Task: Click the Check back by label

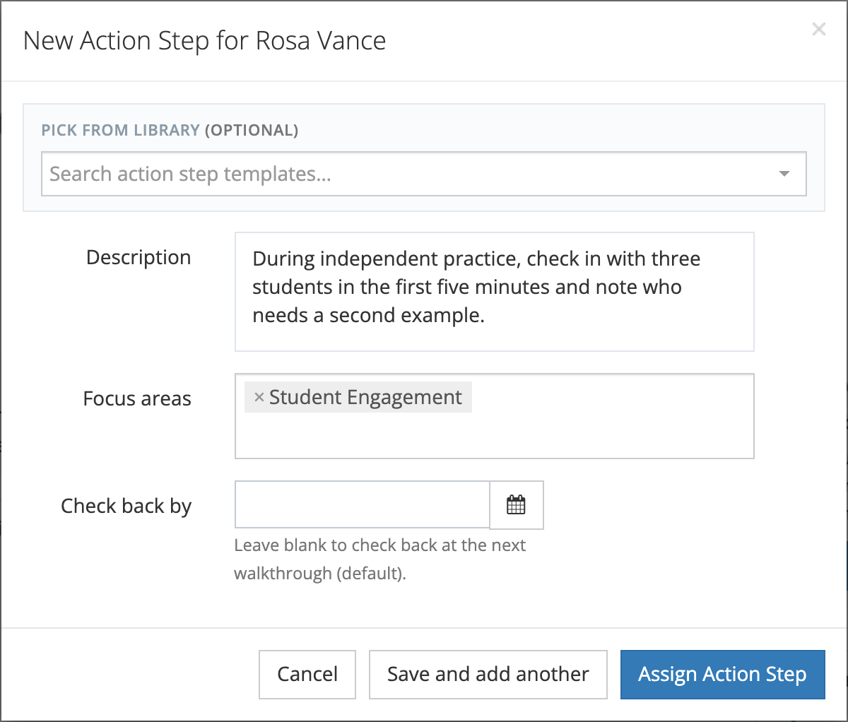Action: pyautogui.click(x=126, y=506)
